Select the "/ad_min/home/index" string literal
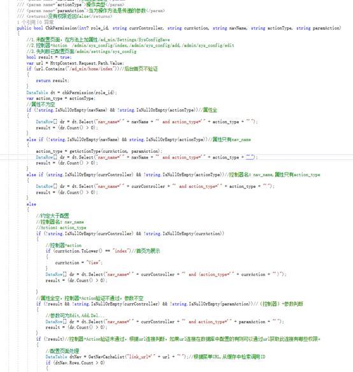The width and height of the screenshot is (353, 372). [x=90, y=69]
